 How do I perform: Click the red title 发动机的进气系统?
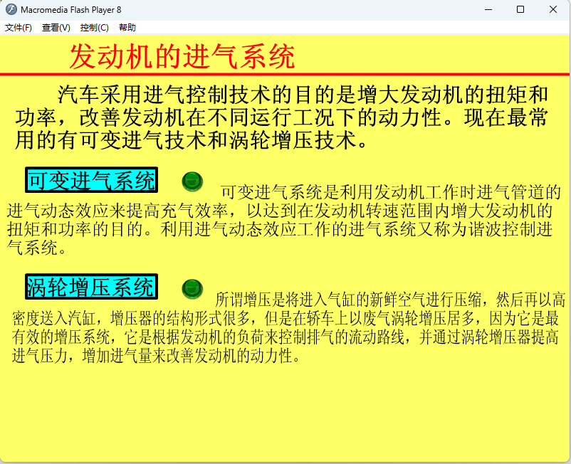pos(182,56)
